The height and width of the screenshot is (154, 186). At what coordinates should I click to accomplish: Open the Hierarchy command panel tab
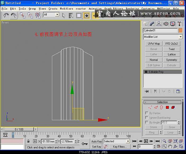(159, 24)
